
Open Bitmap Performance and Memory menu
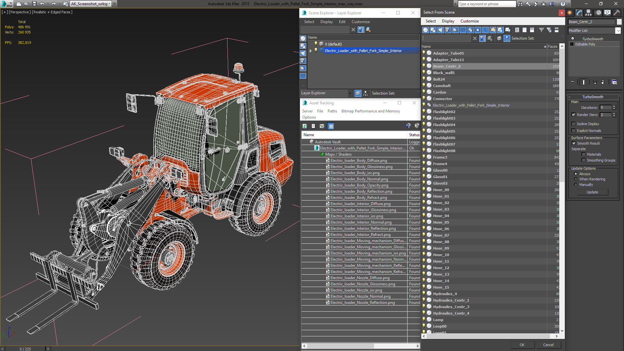coord(370,111)
